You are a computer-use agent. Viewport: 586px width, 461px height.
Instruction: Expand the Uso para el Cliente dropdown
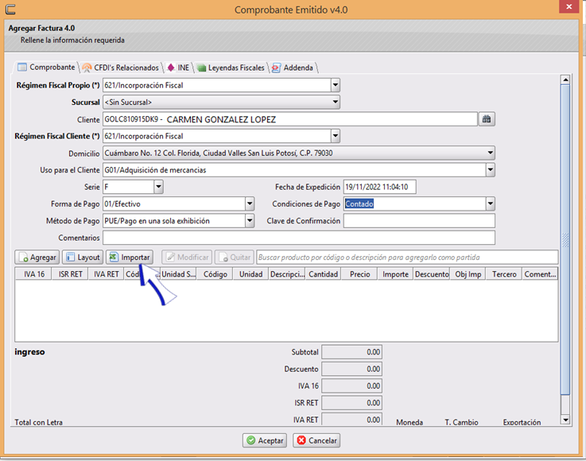tap(490, 170)
